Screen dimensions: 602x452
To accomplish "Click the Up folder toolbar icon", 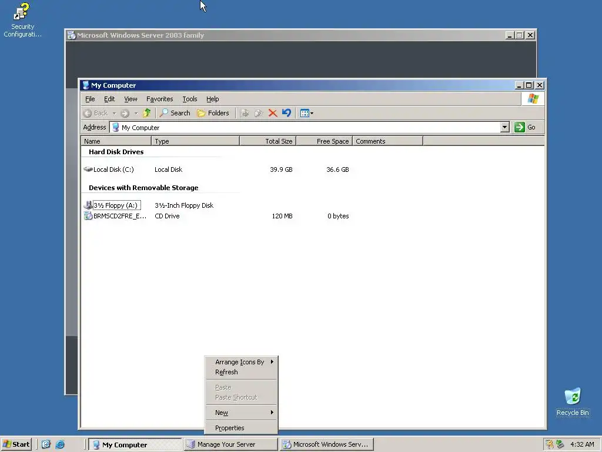I will coord(146,113).
